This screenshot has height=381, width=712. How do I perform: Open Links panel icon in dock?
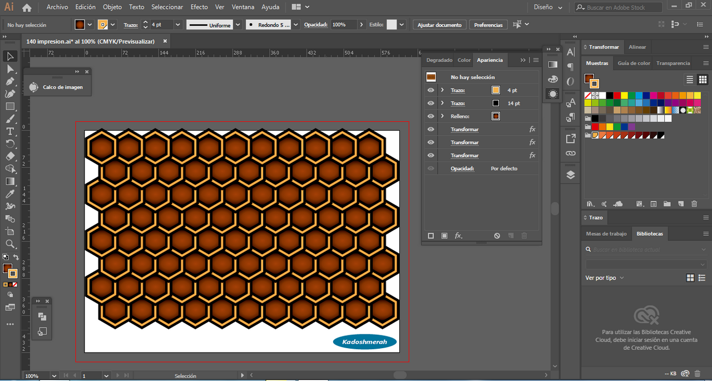coord(570,154)
